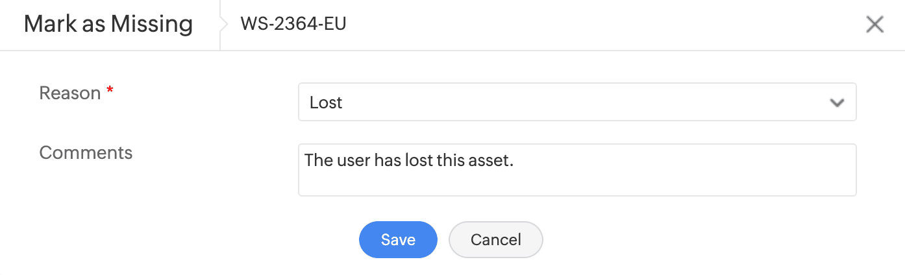This screenshot has width=905, height=275.
Task: Click the red required asterisk
Action: [110, 93]
